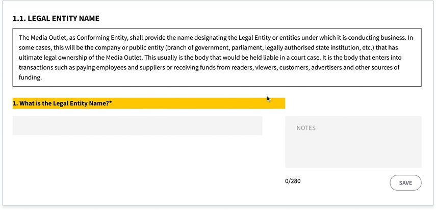
Task: Click the word 'advertisers' in the description
Action: (326, 68)
